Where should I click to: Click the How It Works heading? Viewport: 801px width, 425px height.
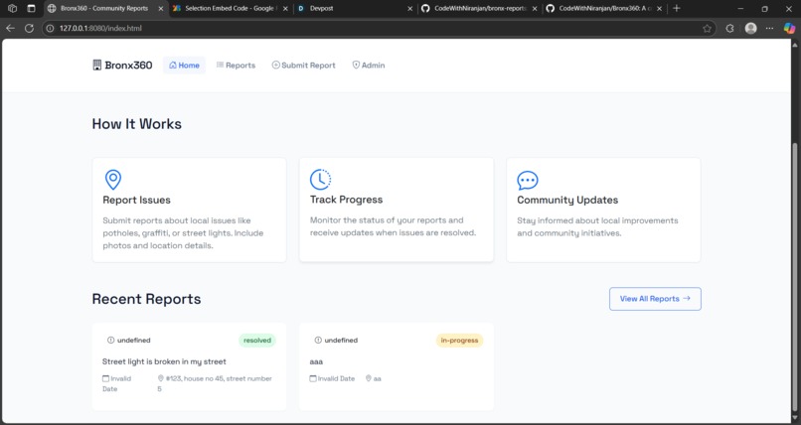point(136,124)
